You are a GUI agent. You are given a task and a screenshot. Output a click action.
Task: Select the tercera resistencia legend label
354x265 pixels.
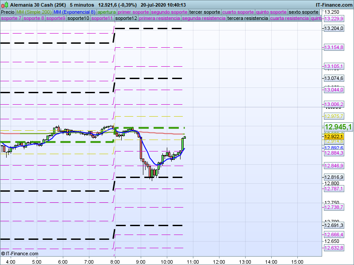(247, 19)
